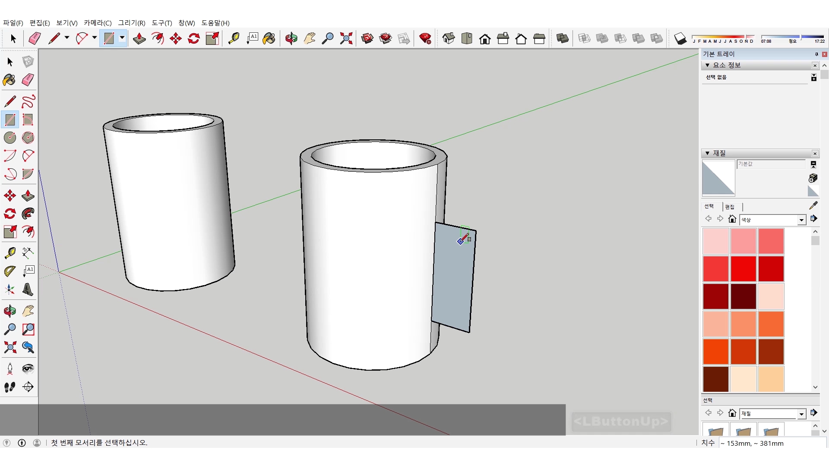Open the 색상 material library dropdown

(x=801, y=220)
